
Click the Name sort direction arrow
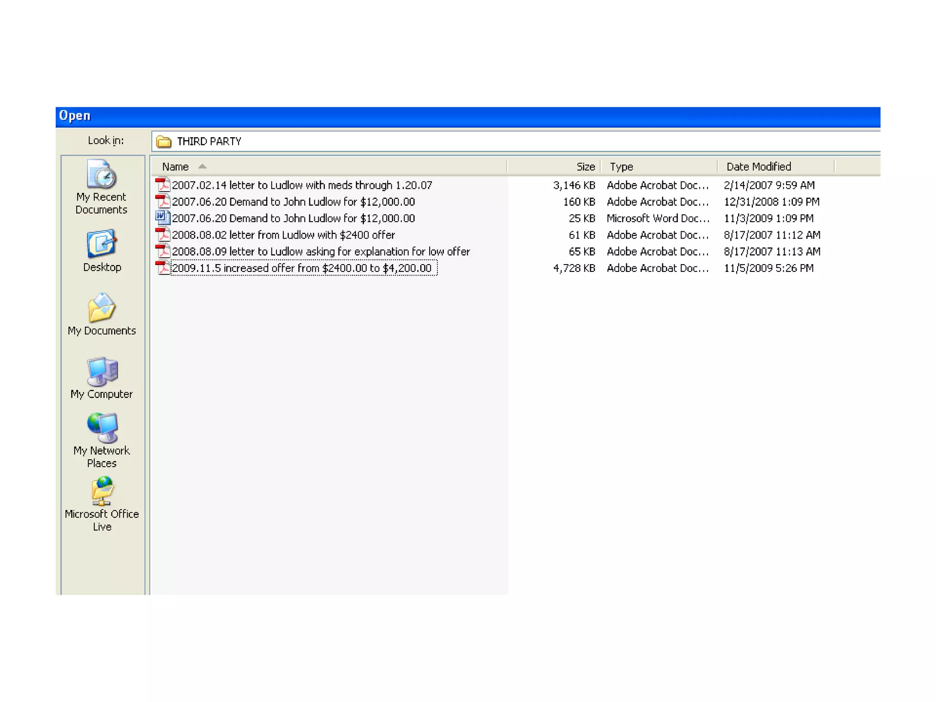[x=202, y=166]
